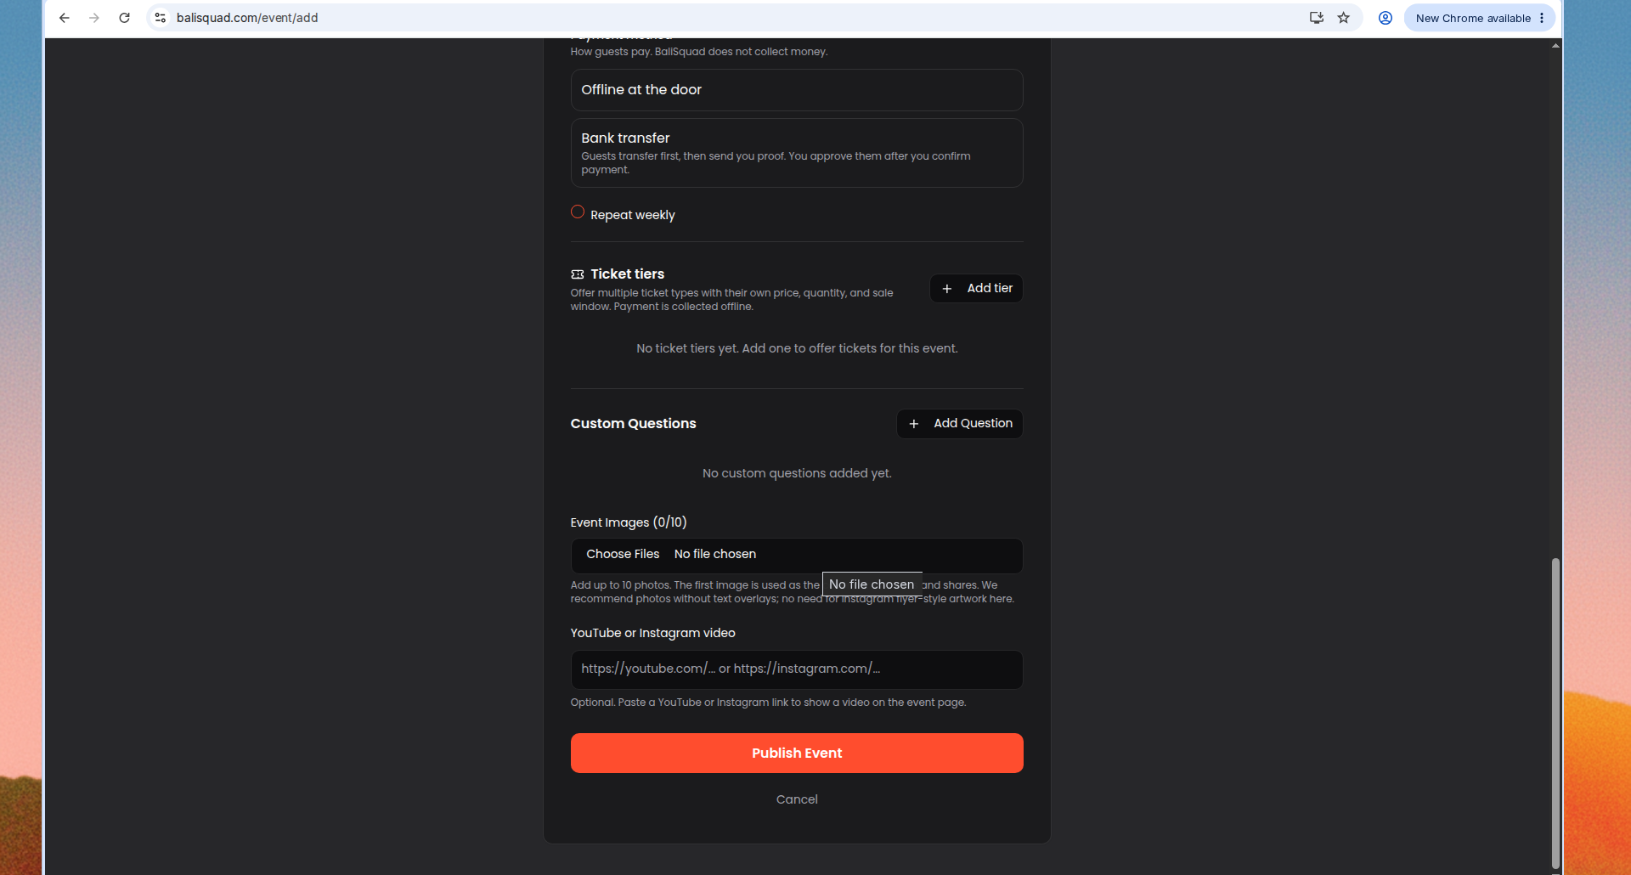Click 'No ticket tiers yet' message
This screenshot has height=875, width=1631.
pyautogui.click(x=797, y=348)
